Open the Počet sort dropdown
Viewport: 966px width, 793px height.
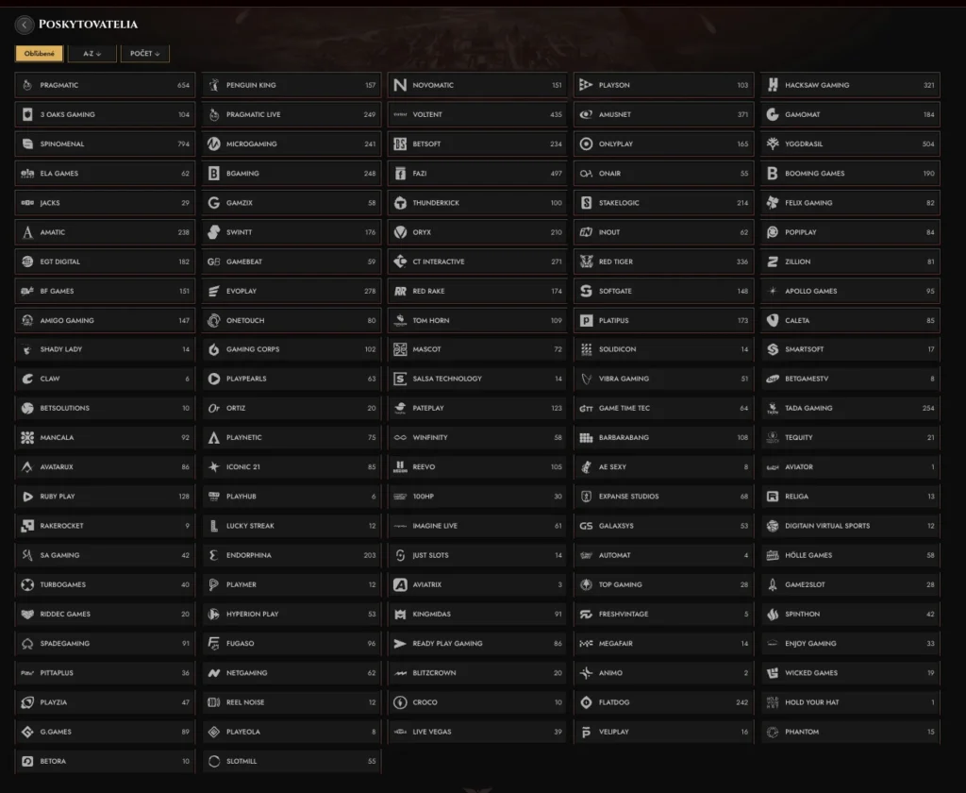(x=144, y=54)
